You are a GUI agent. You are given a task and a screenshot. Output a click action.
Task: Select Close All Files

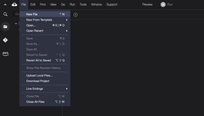45,102
